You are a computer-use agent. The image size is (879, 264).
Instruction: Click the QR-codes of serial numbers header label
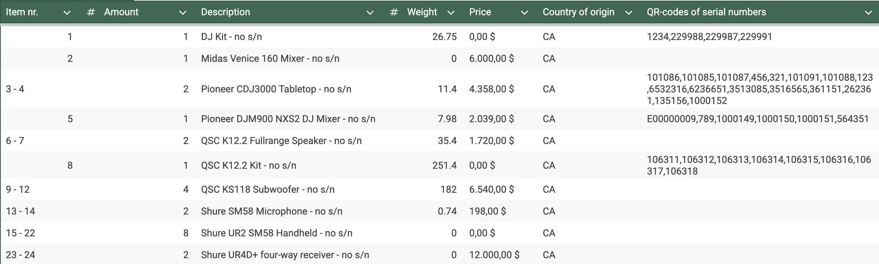(706, 12)
